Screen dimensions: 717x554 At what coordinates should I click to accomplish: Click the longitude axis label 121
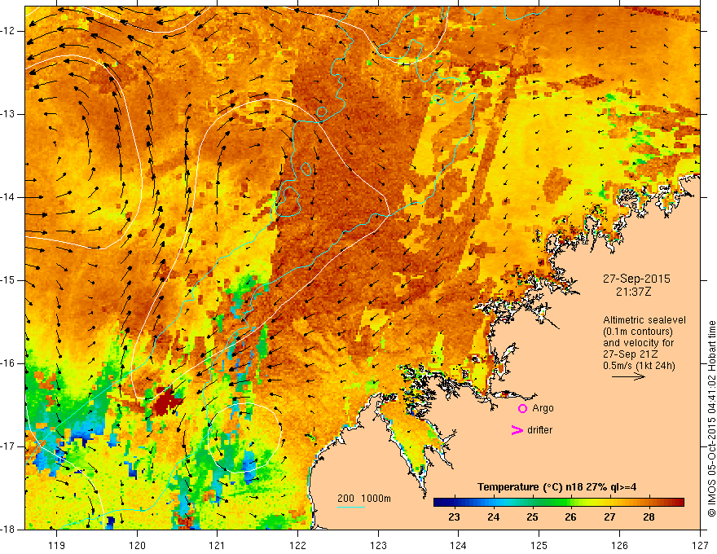coord(218,545)
